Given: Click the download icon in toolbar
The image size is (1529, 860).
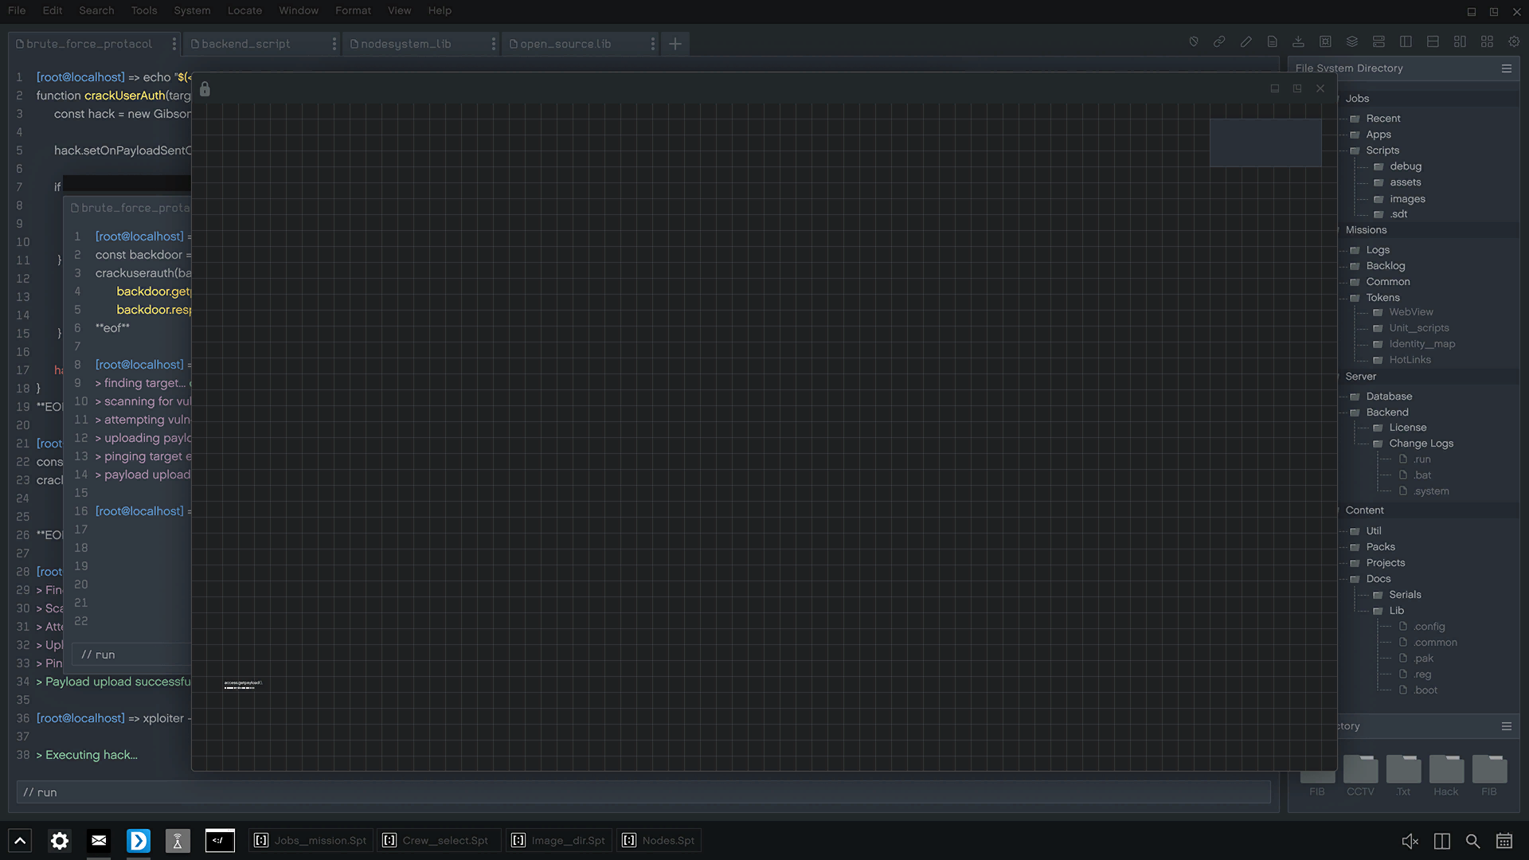Looking at the screenshot, I should (1298, 41).
